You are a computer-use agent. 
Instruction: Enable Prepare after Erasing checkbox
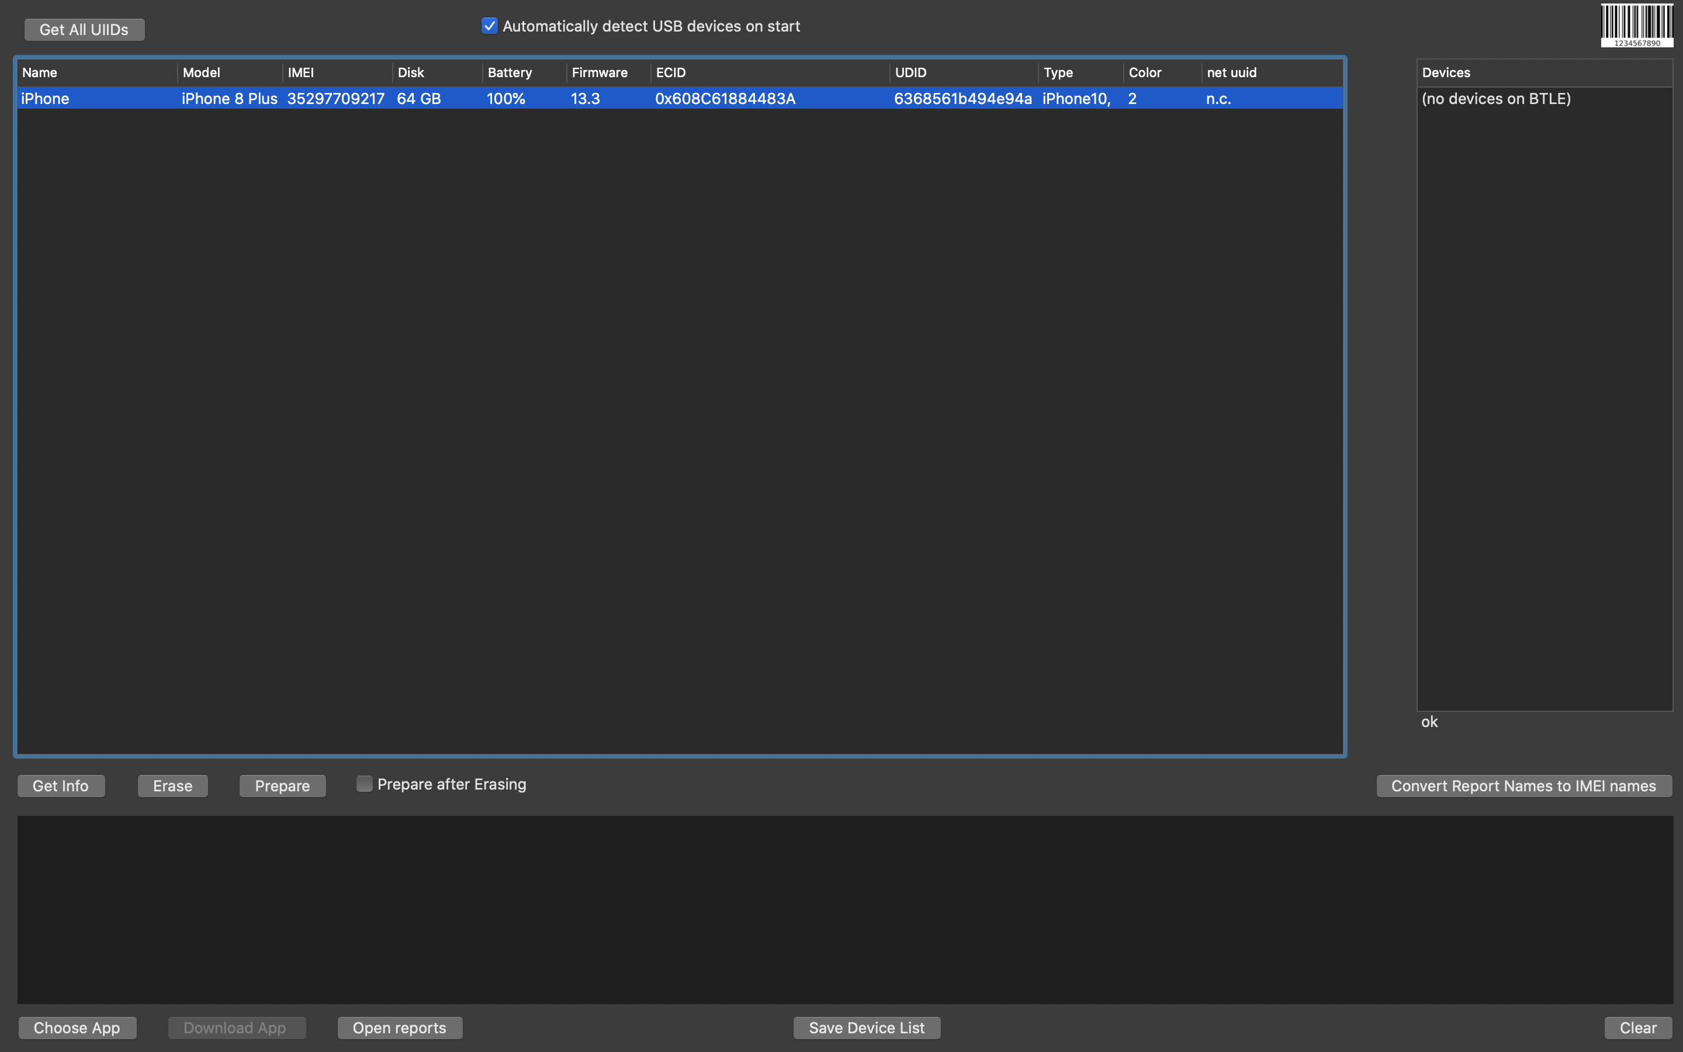click(365, 784)
